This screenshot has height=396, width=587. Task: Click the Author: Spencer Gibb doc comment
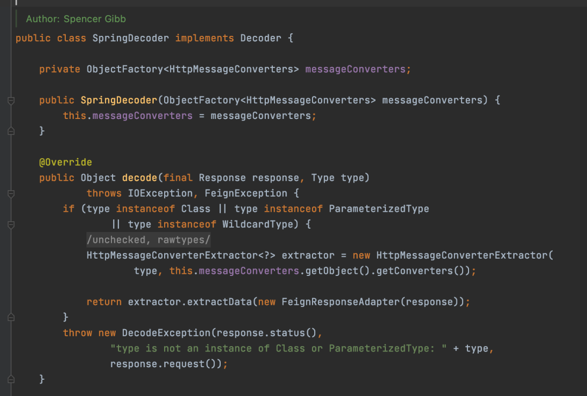(x=76, y=19)
